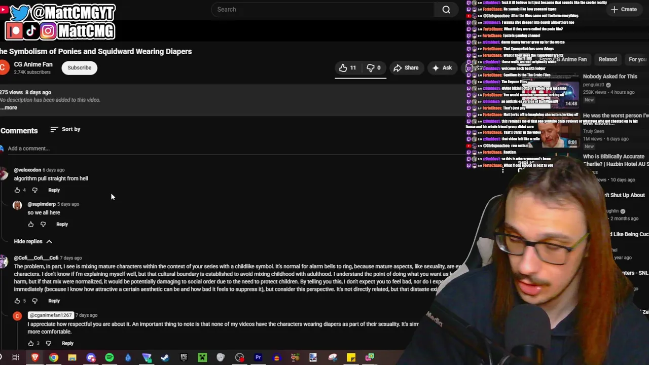Reply to @supimderp's comment
Screen dimensions: 649x365
62,224
